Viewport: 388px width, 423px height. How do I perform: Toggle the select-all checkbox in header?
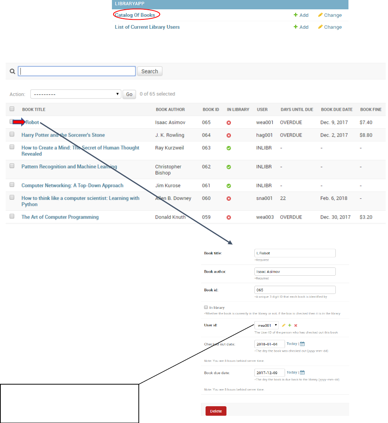tap(12, 109)
